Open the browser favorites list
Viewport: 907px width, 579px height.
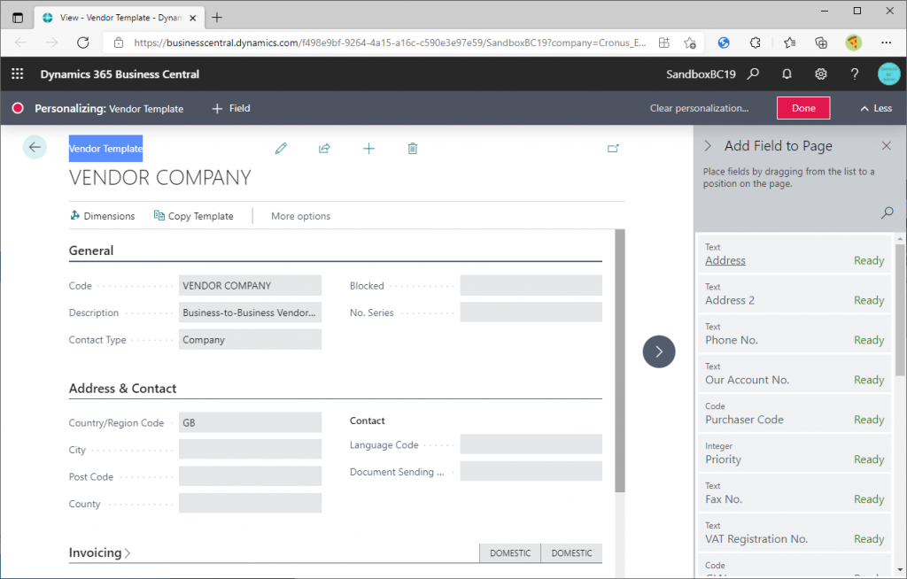789,42
